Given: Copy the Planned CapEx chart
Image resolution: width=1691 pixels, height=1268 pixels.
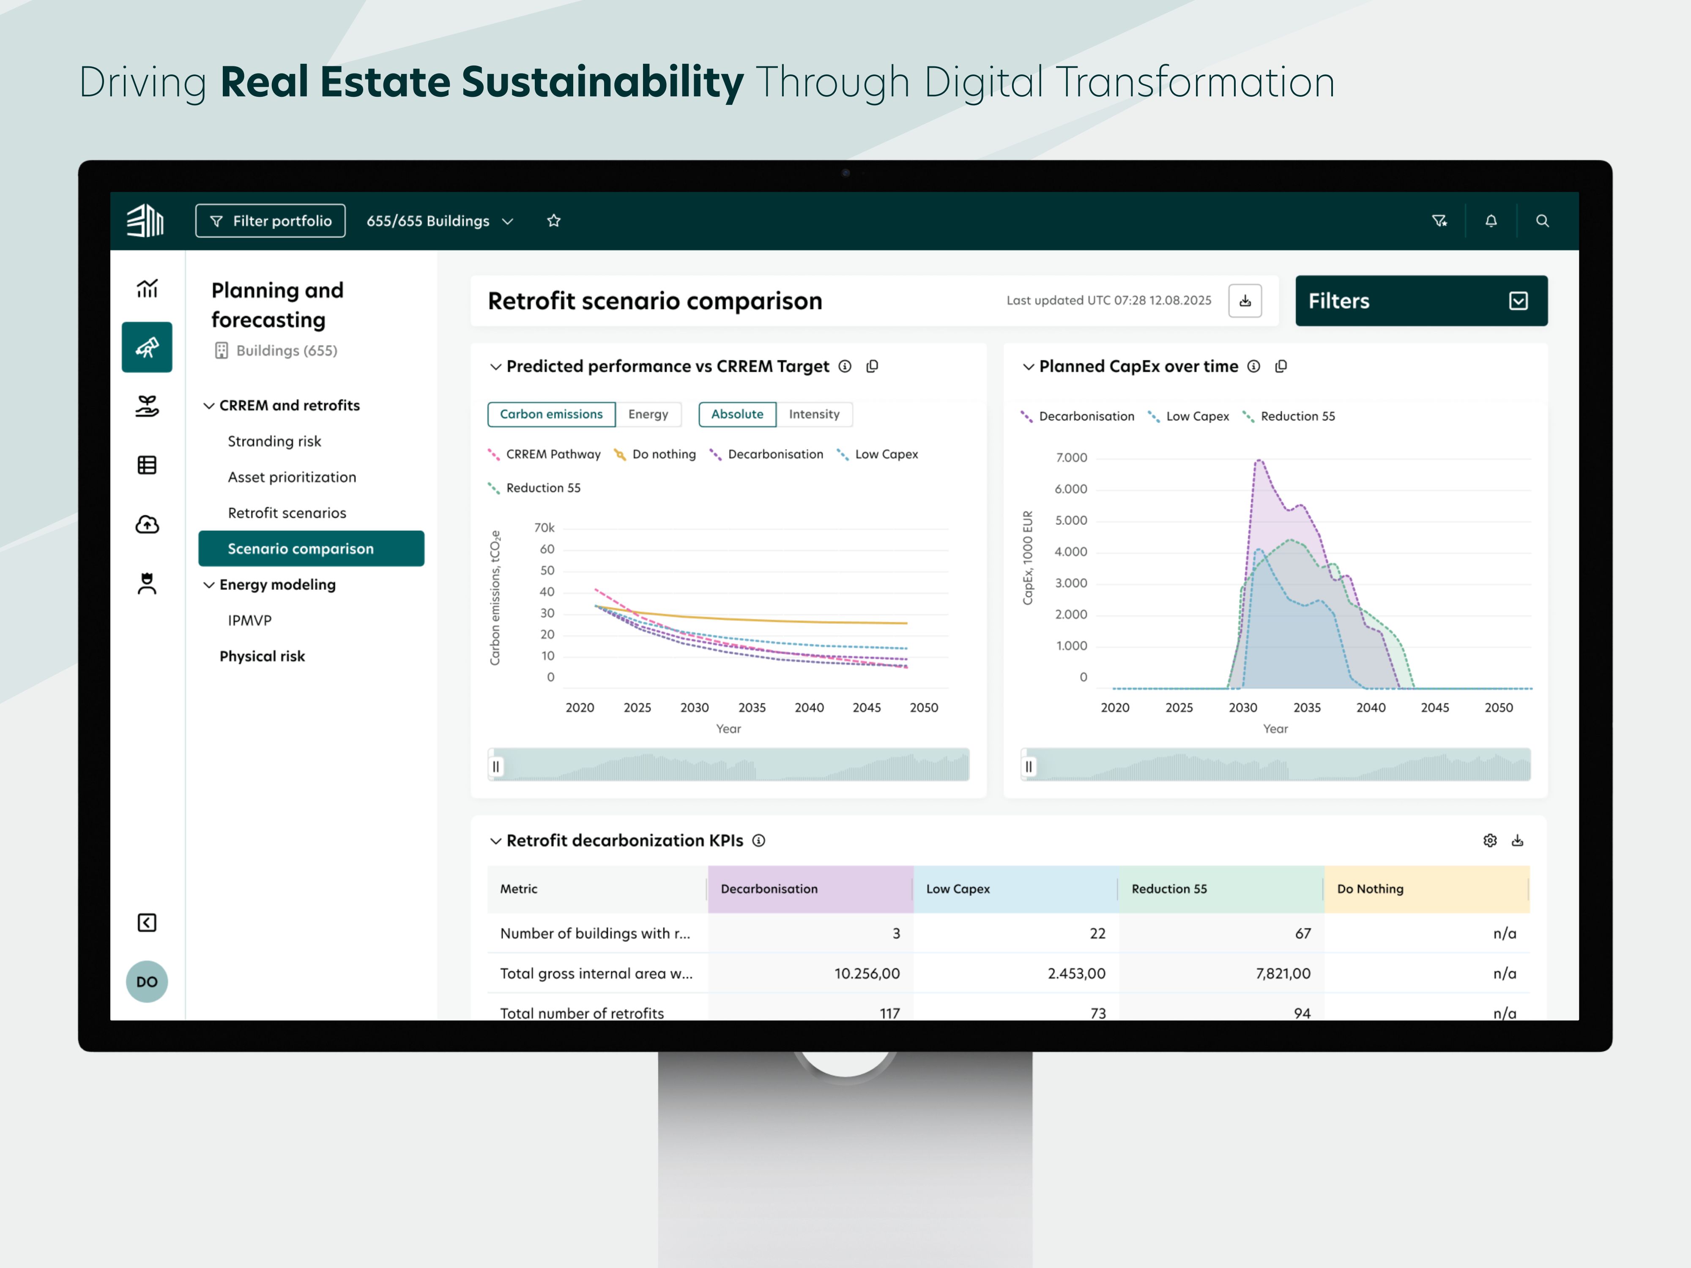Looking at the screenshot, I should point(1281,367).
